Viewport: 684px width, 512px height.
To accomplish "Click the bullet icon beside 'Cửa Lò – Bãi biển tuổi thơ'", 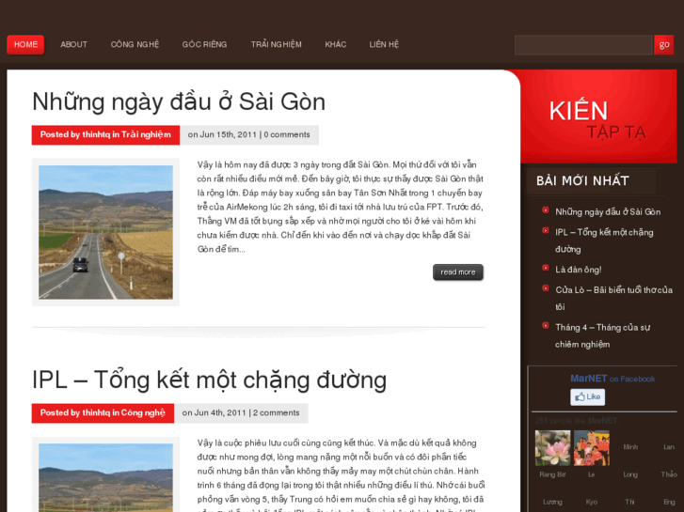I will 546,288.
